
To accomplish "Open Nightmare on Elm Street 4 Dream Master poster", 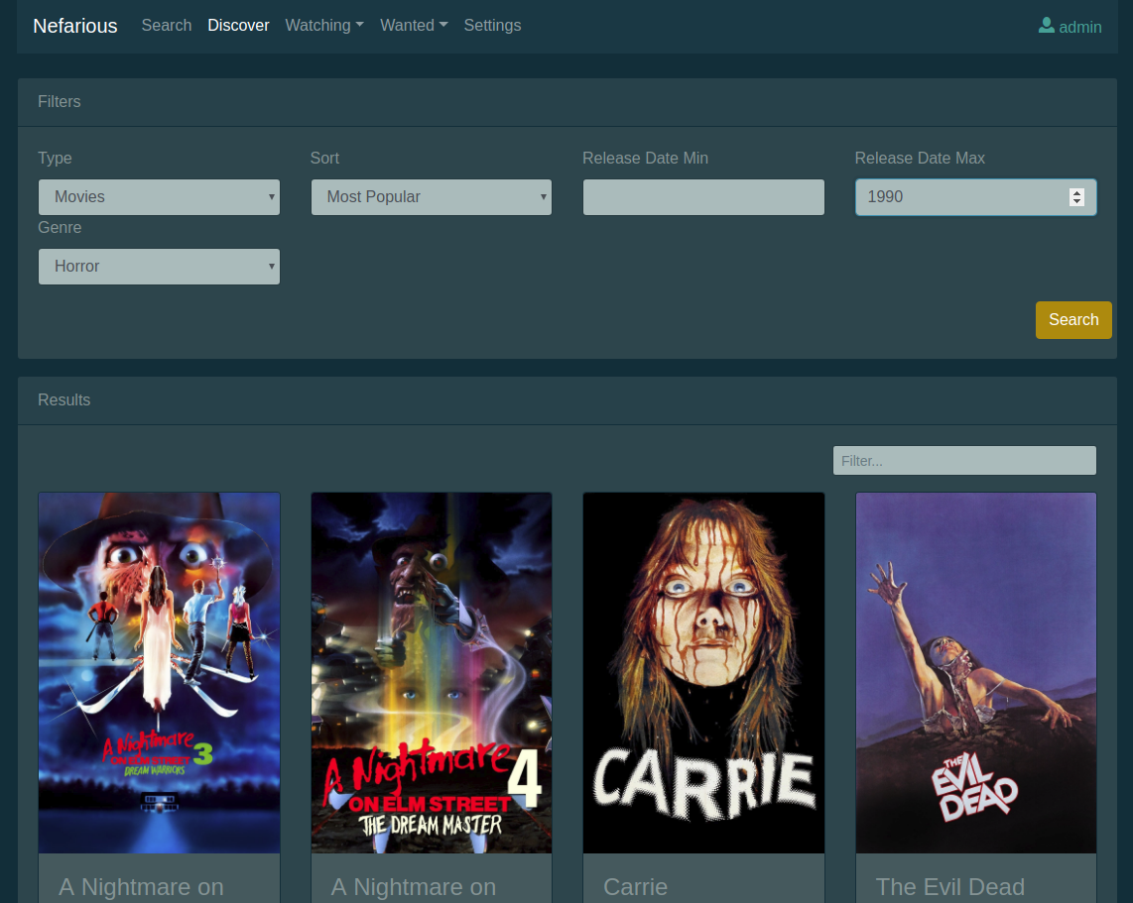I will [x=432, y=673].
